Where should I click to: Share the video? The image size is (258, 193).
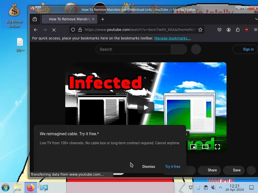coord(209,170)
